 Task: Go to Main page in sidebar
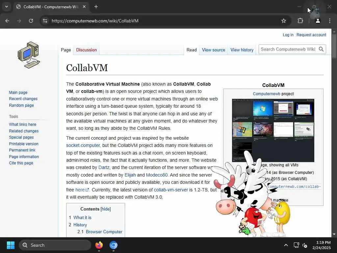click(18, 93)
